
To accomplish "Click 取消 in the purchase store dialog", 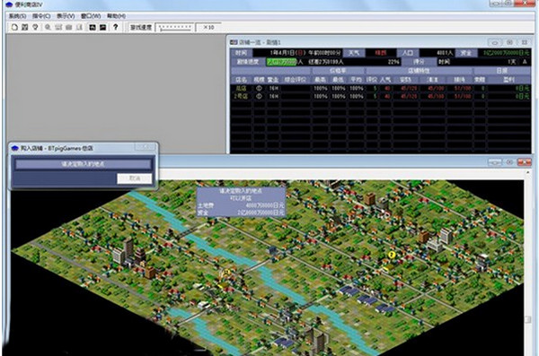I will point(135,178).
